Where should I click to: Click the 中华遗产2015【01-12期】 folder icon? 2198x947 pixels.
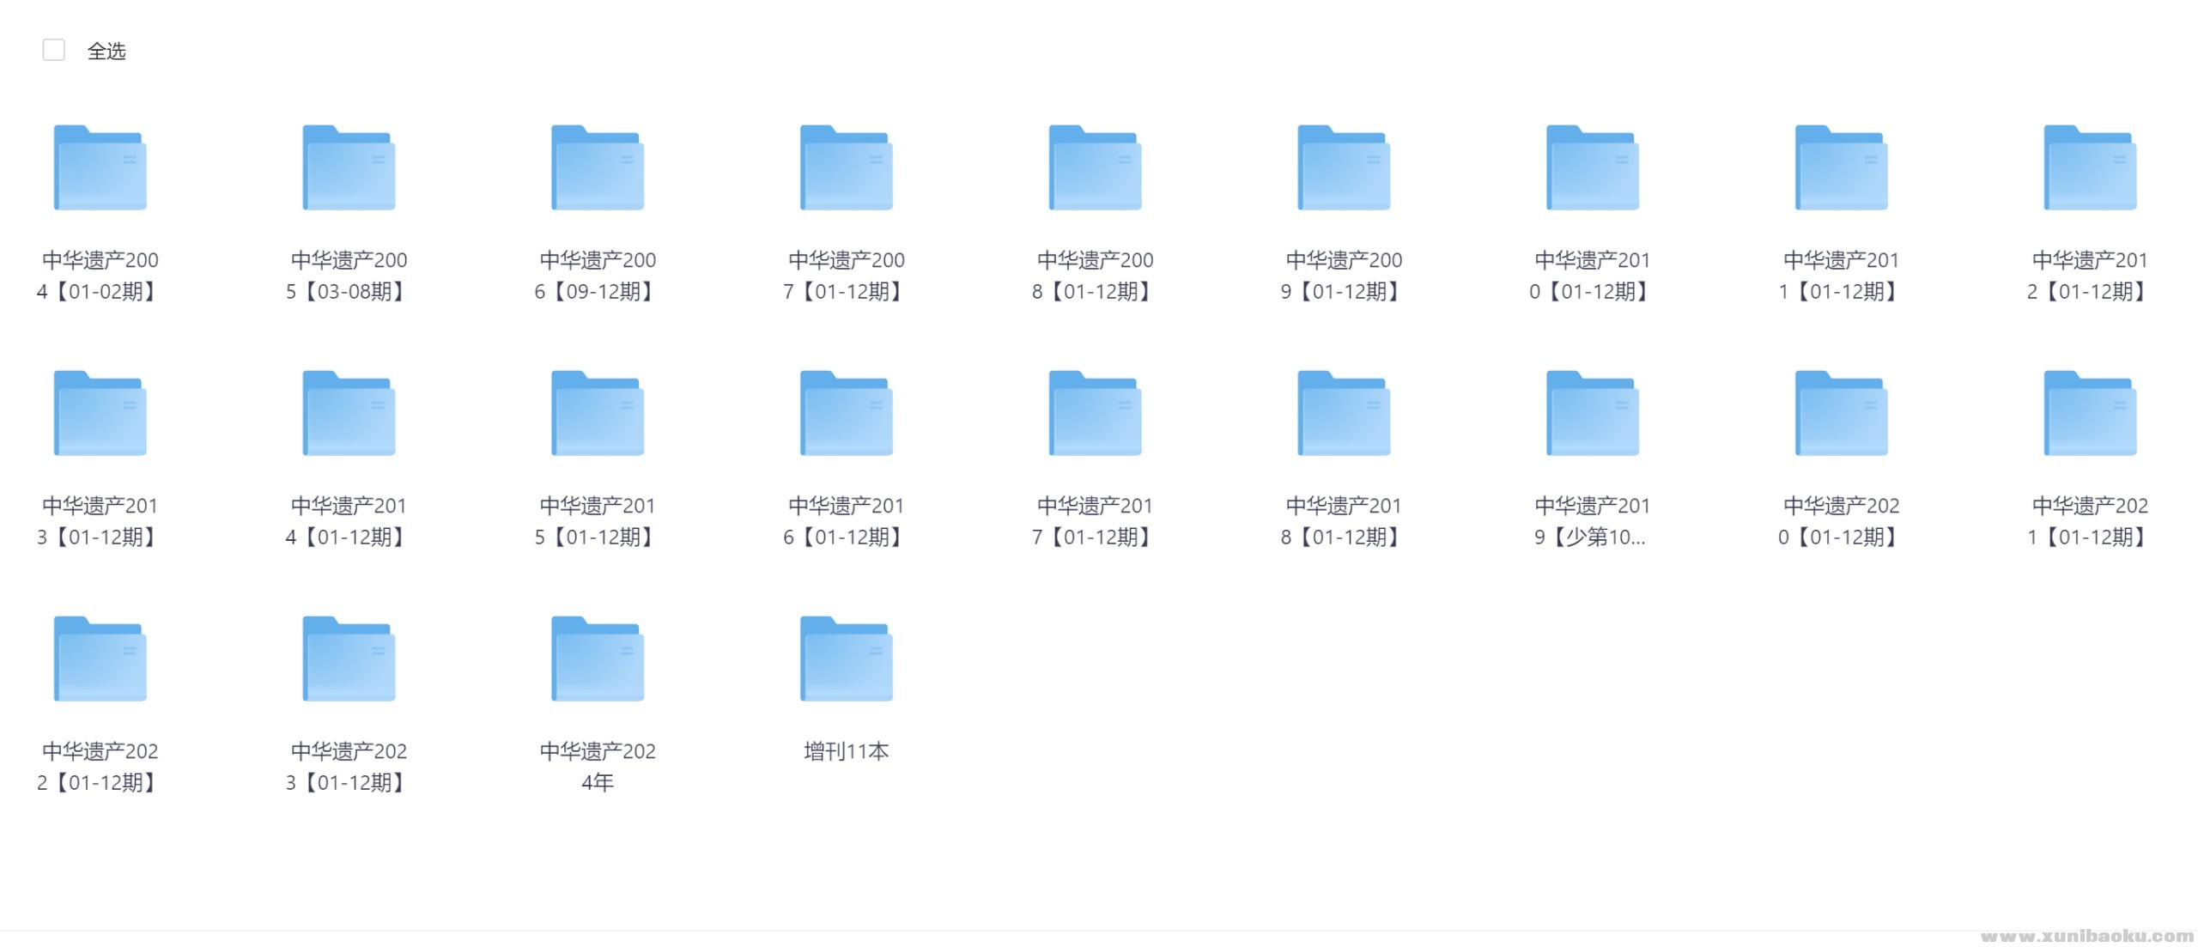(598, 414)
